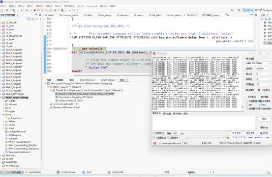Maximize the editor area
The width and height of the screenshot is (272, 177).
[255, 15]
